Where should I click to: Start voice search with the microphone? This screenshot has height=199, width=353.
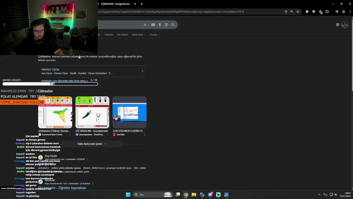point(160,25)
